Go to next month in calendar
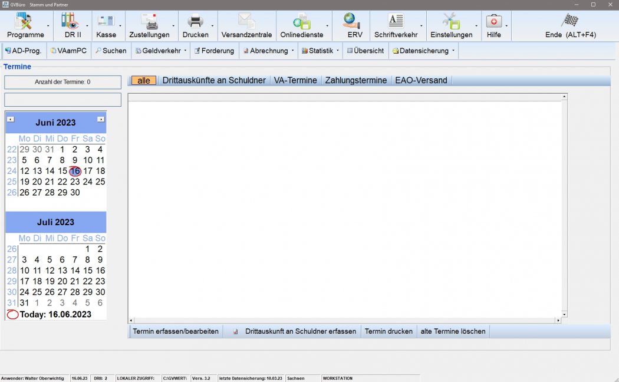 (x=101, y=119)
